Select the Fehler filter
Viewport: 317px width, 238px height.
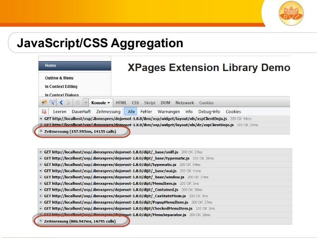point(146,112)
